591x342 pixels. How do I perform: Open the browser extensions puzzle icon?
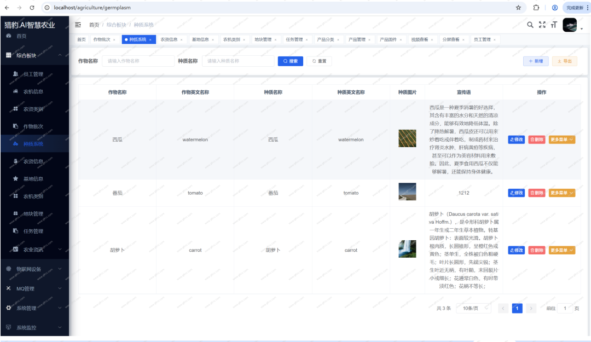pyautogui.click(x=536, y=8)
